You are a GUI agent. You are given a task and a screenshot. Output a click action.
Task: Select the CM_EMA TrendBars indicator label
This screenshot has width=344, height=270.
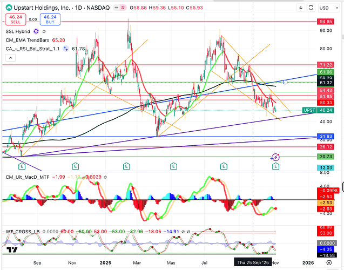coord(28,40)
